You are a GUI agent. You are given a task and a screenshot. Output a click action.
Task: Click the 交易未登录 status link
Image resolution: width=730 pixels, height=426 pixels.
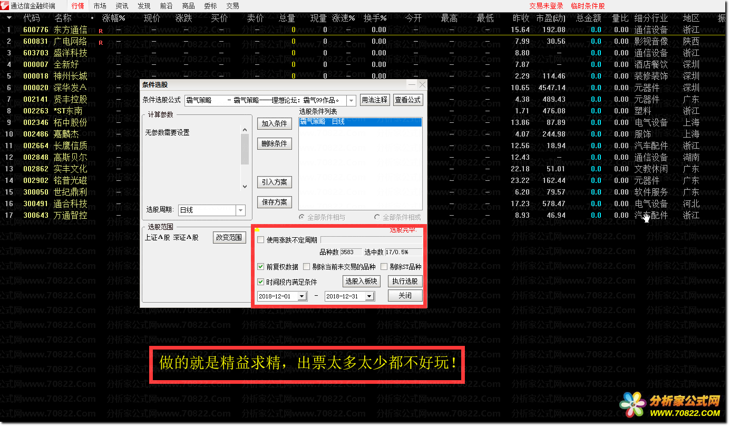(546, 6)
